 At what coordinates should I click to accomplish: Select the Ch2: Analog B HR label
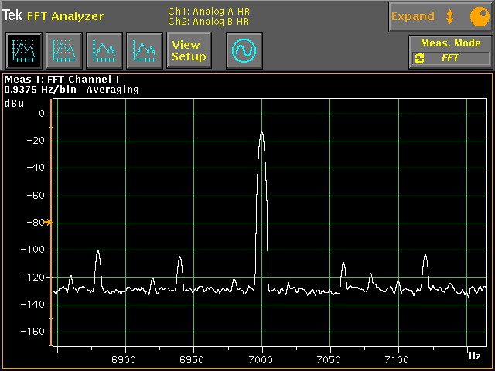pos(209,22)
